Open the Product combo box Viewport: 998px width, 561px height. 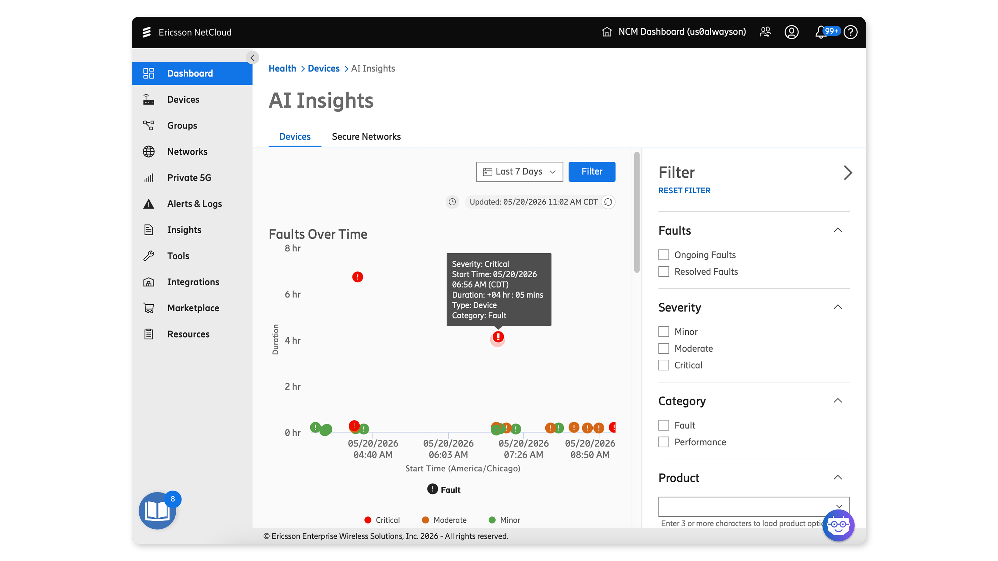coord(754,506)
